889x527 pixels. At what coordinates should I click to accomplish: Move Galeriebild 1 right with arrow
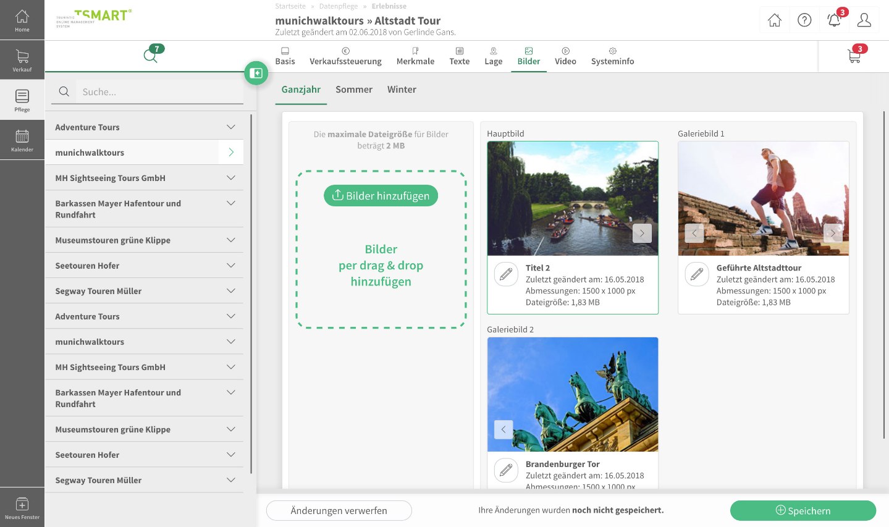[x=833, y=233]
